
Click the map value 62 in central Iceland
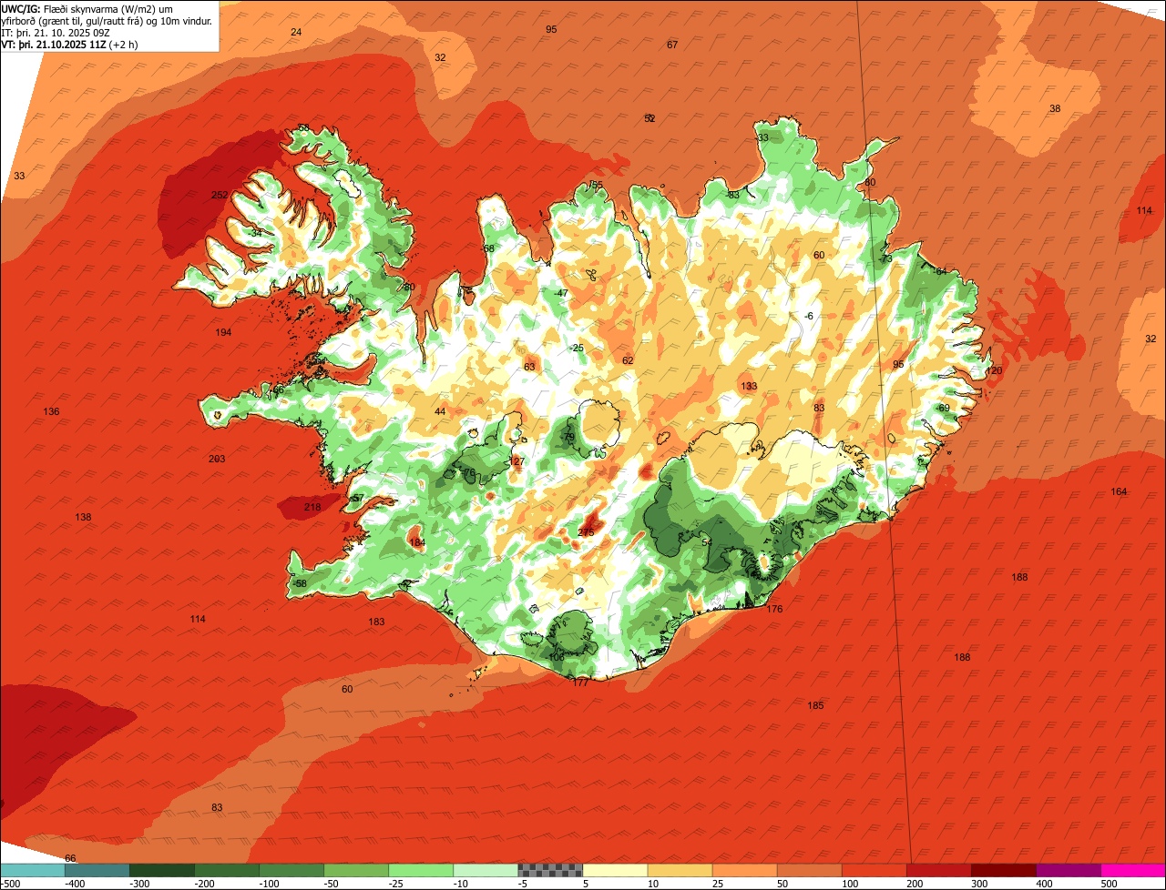628,360
